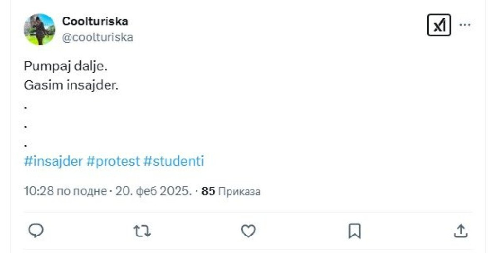View the 85 Приказа view count

(x=231, y=191)
